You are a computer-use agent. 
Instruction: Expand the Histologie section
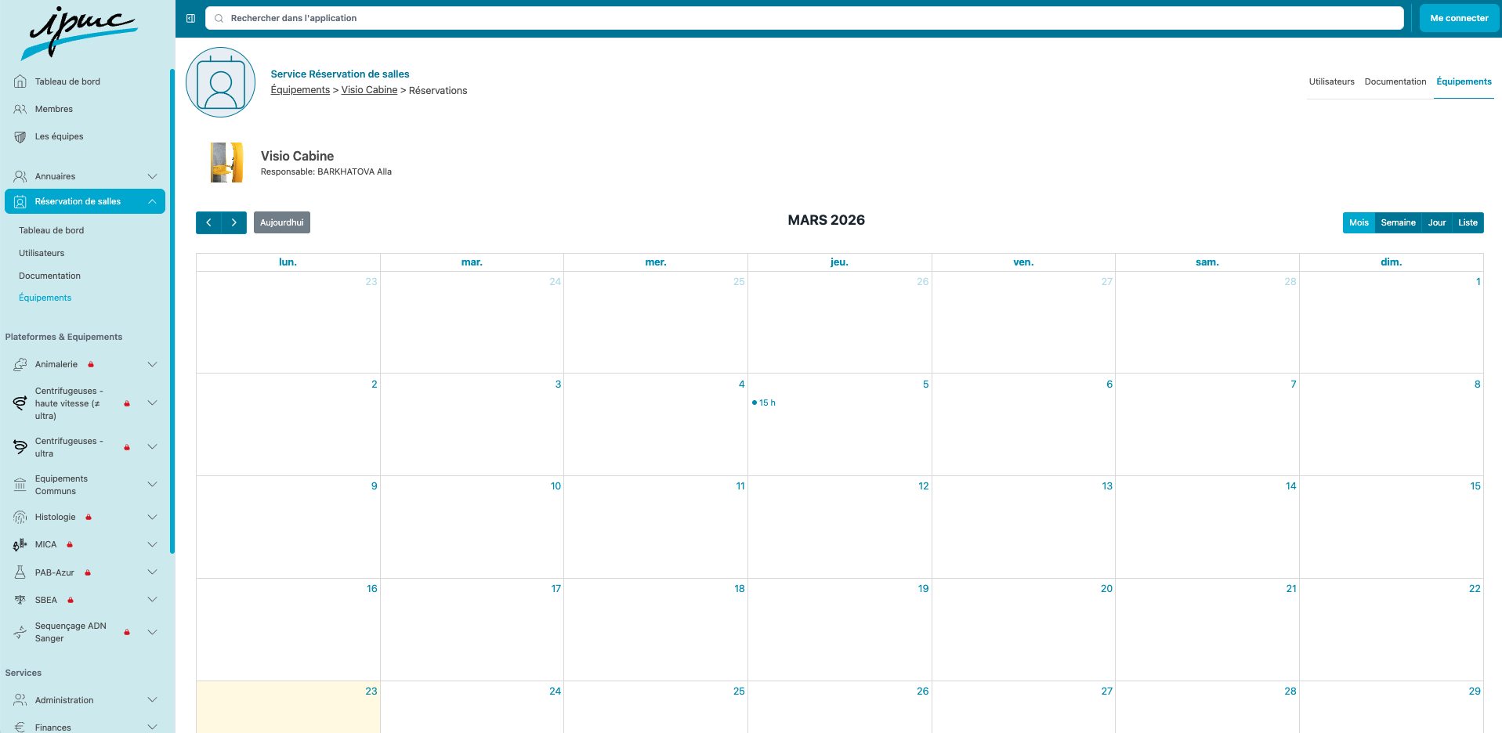[153, 517]
